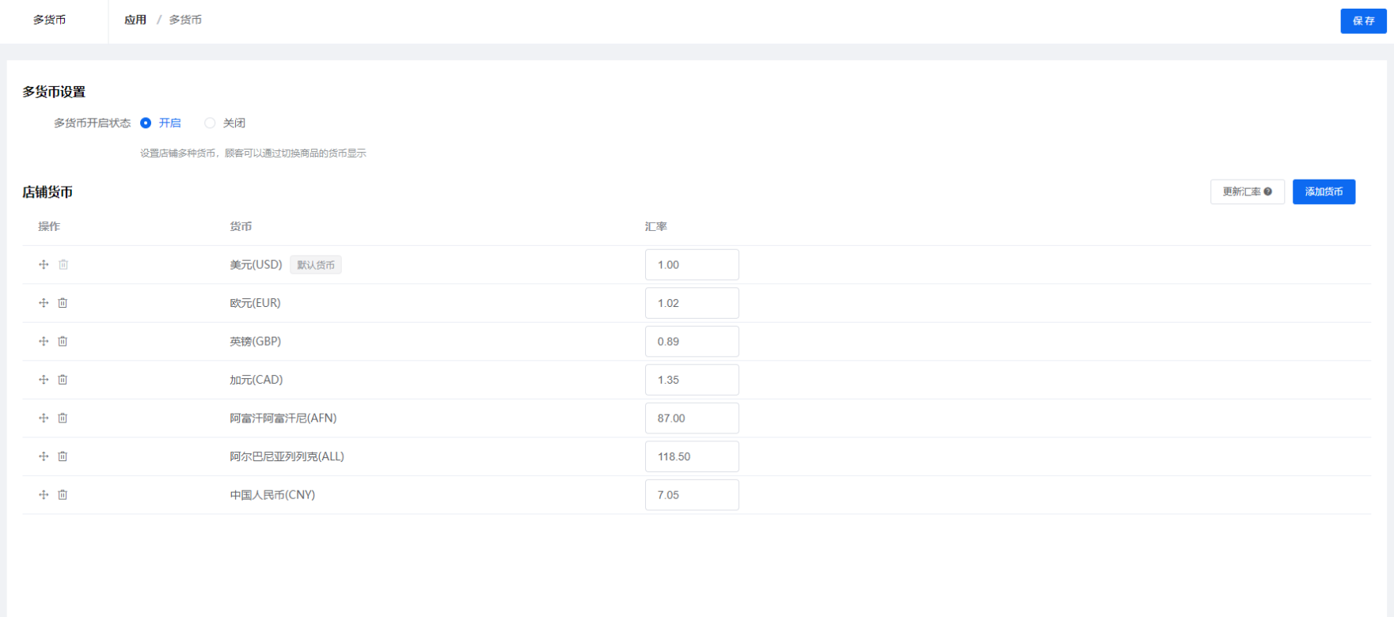This screenshot has width=1394, height=617.
Task: Click the move handle on the ALL row
Action: 44,456
